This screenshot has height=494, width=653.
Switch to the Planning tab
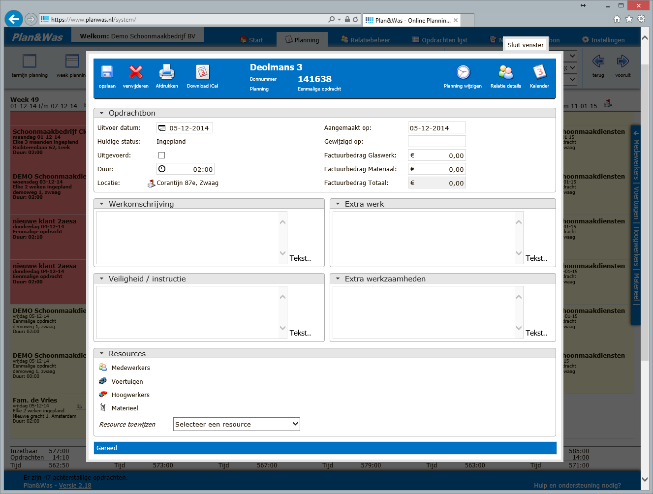pos(302,40)
